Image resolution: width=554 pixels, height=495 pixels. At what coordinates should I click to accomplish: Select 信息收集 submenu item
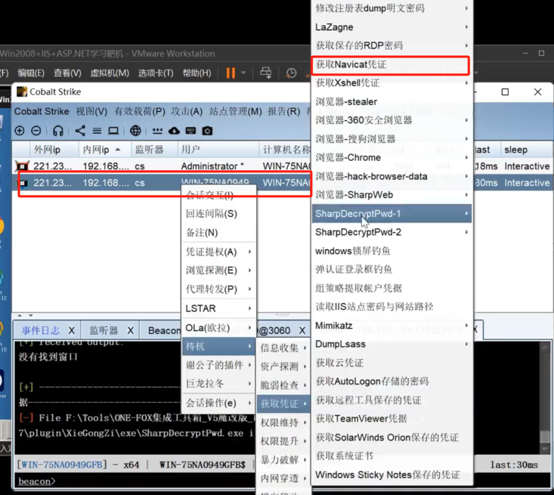point(283,348)
